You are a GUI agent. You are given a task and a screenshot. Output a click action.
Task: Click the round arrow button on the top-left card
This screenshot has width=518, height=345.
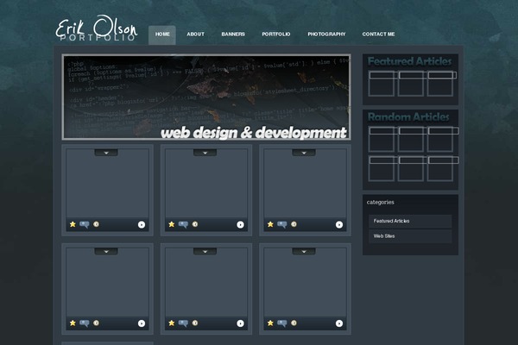tap(142, 225)
